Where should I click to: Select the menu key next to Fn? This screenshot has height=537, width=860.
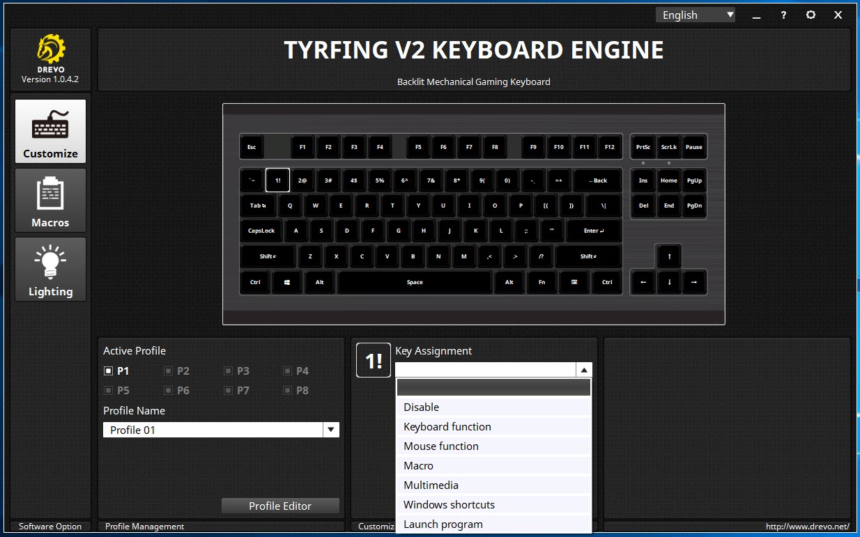(574, 282)
